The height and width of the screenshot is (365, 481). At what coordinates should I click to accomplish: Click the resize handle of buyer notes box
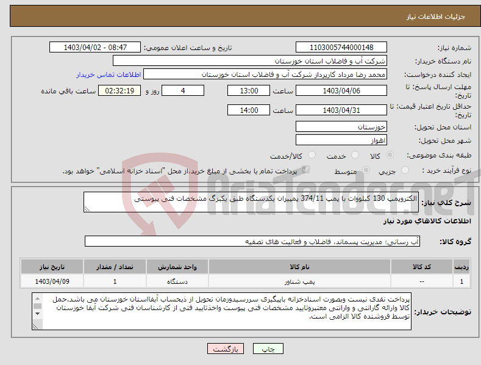35,327
